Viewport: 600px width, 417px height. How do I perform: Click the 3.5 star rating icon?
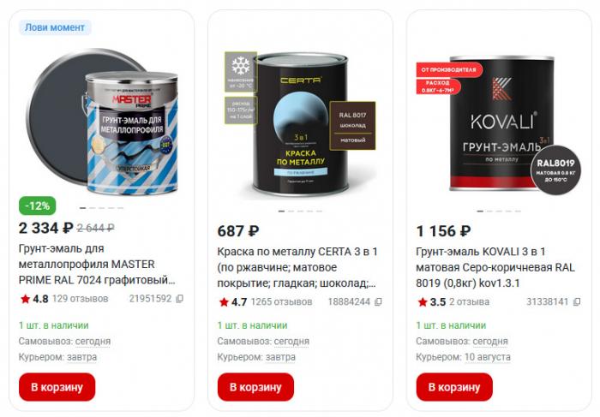point(423,302)
